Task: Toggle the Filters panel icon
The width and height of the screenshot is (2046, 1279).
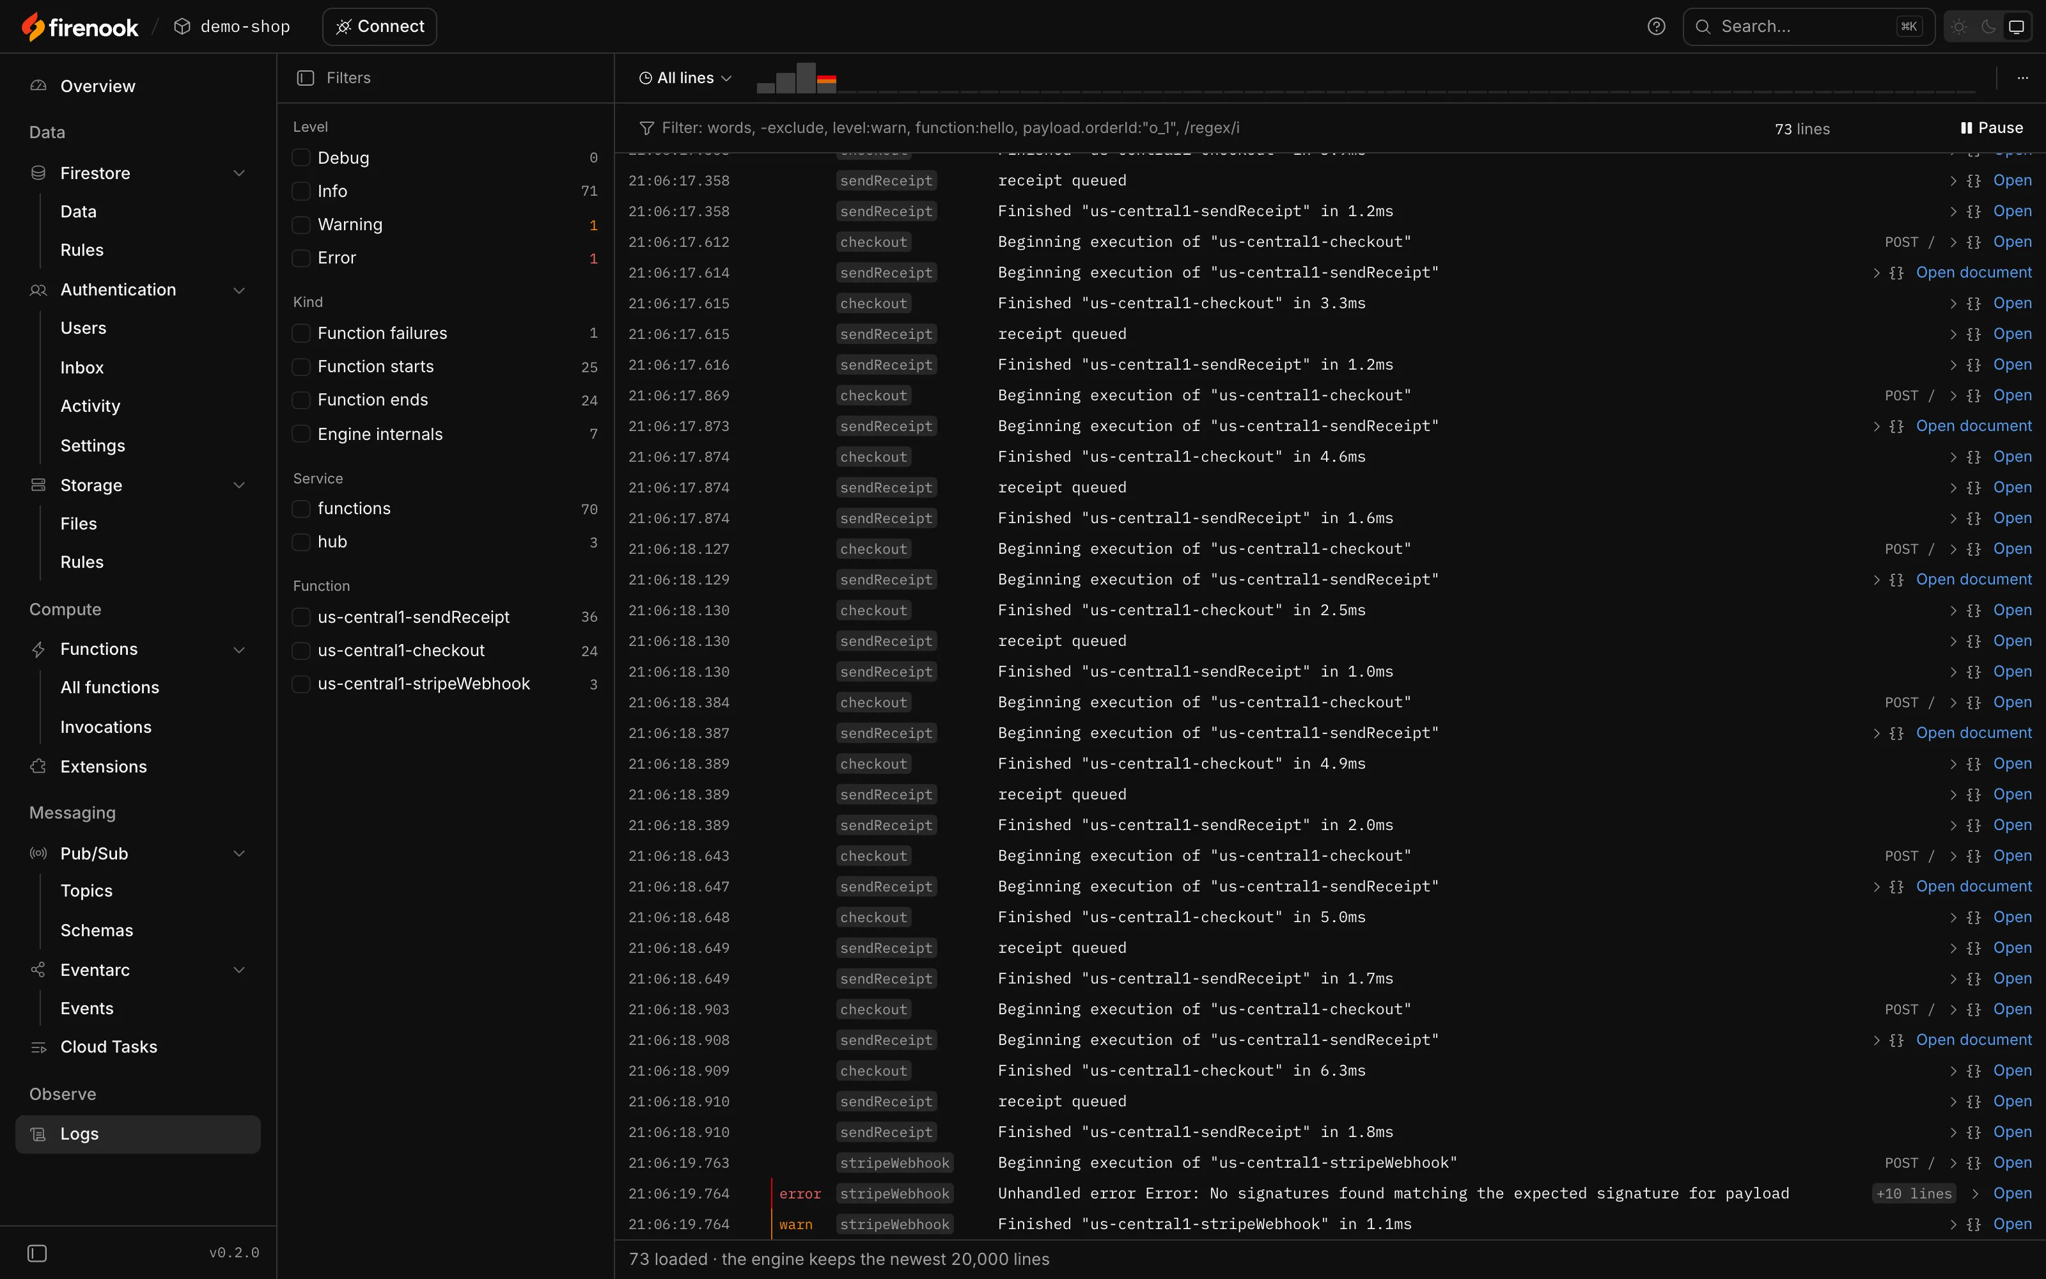Action: coord(305,78)
